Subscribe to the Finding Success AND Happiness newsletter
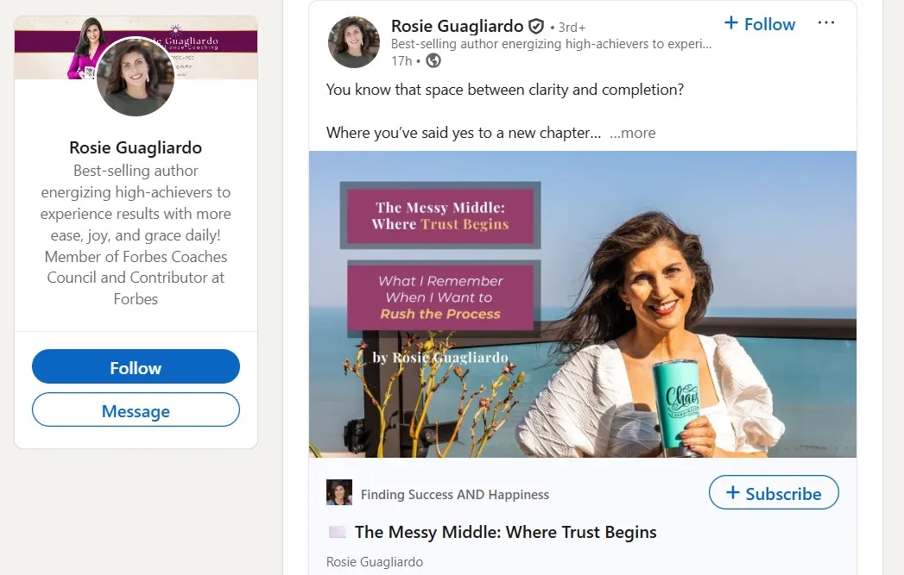 pos(774,493)
